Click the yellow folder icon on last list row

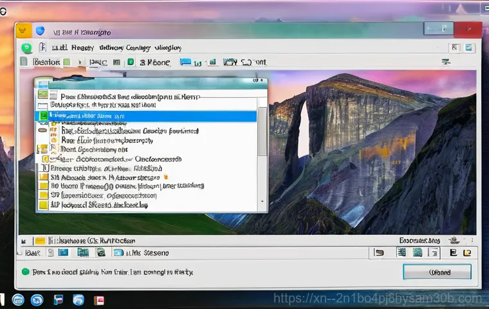[x=44, y=205]
